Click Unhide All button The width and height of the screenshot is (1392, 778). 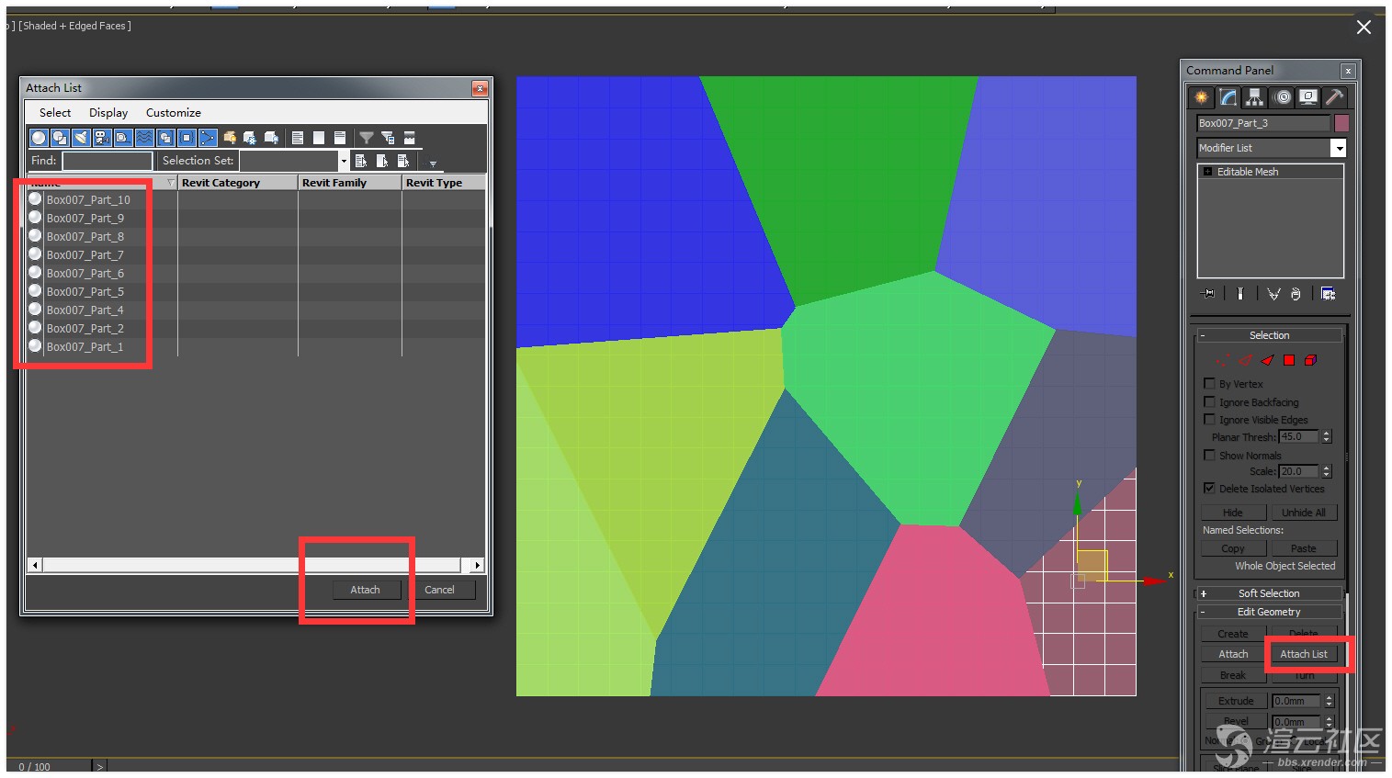coord(1303,513)
